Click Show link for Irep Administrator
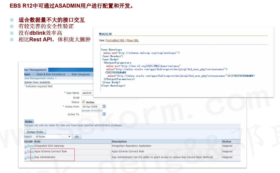This screenshot has width=280, height=173. tap(30, 157)
